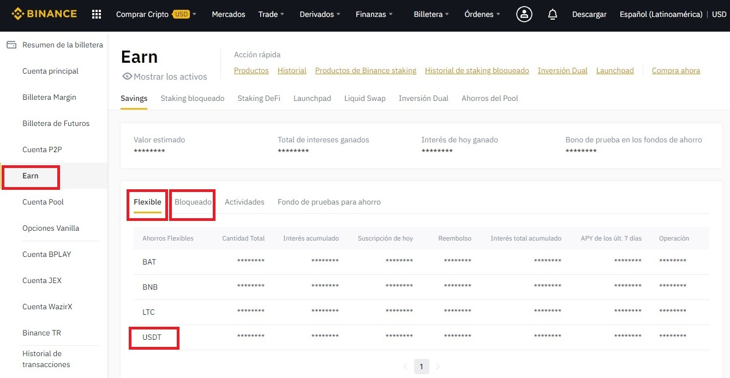Image resolution: width=730 pixels, height=378 pixels.
Task: Change the USD currency setting
Action: (x=719, y=14)
